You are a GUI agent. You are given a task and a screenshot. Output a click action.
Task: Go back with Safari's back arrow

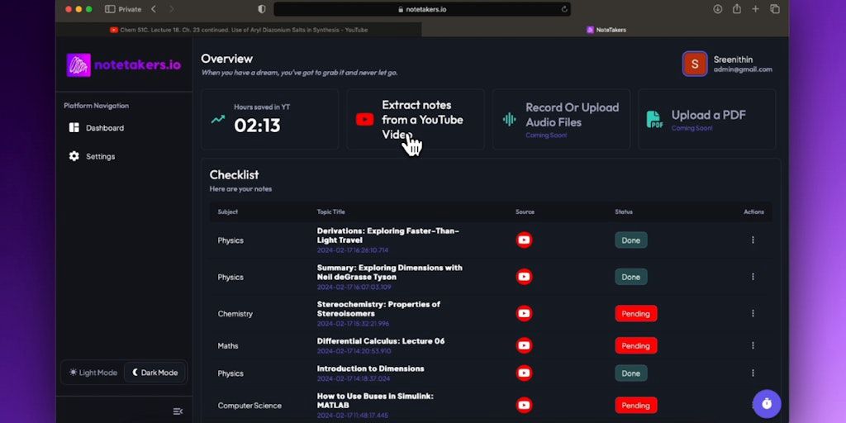[154, 9]
